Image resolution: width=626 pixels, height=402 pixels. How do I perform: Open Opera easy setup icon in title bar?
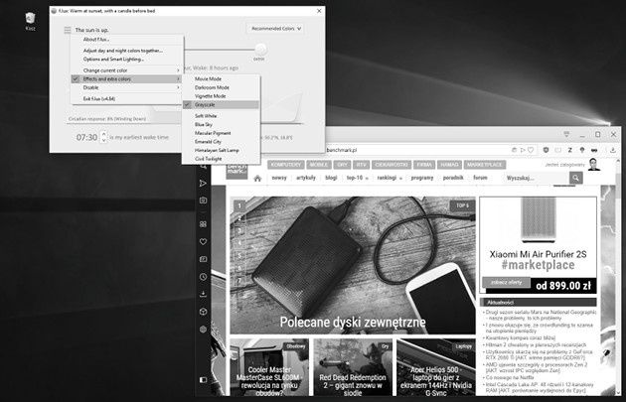point(566,134)
